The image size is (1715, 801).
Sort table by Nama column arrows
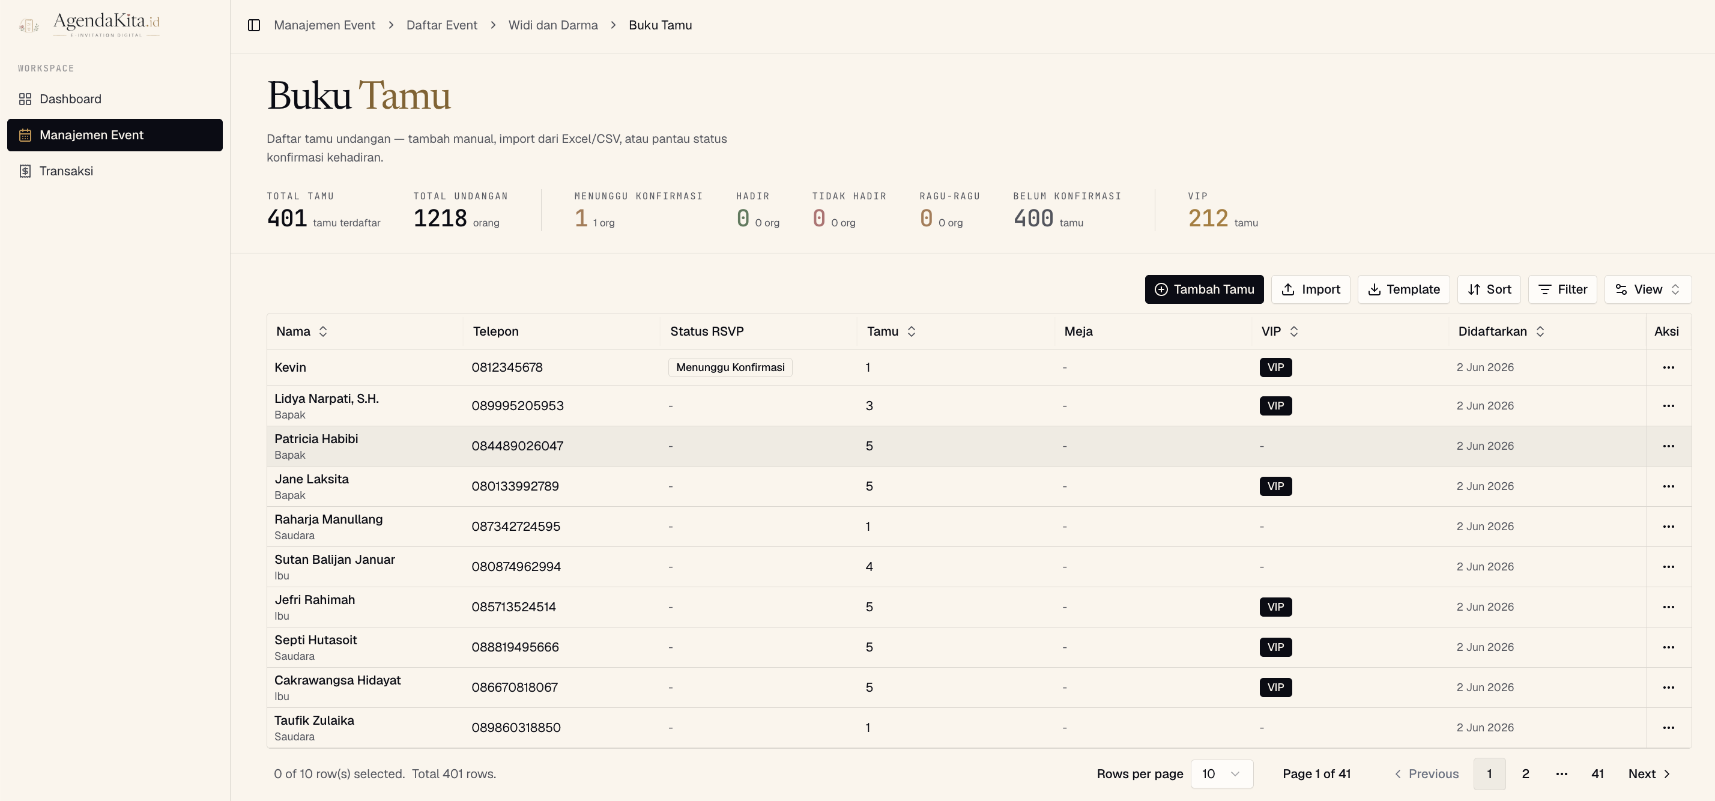pos(323,331)
